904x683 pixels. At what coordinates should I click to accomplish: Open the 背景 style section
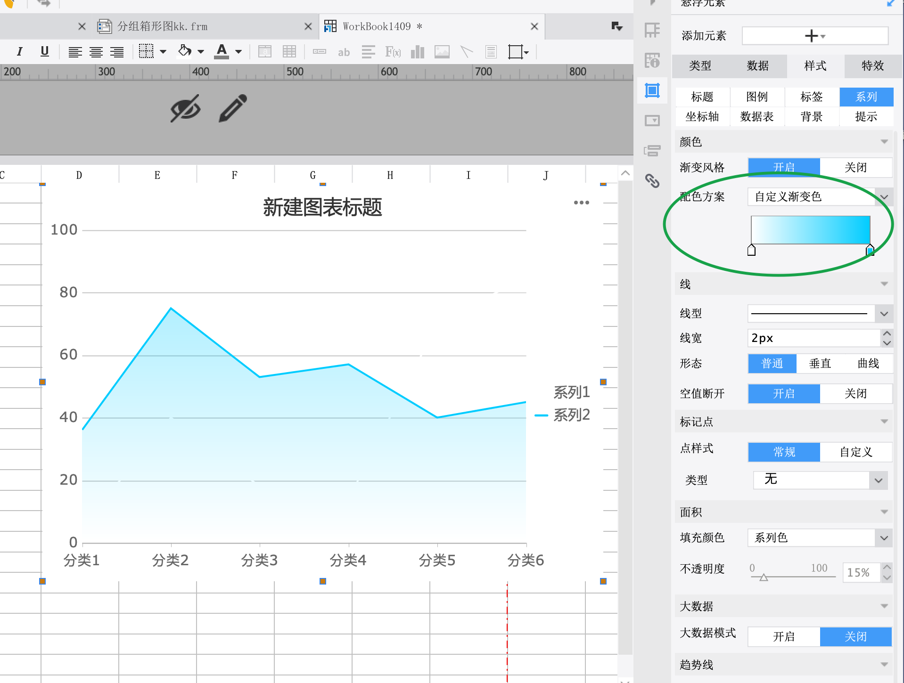click(x=812, y=117)
